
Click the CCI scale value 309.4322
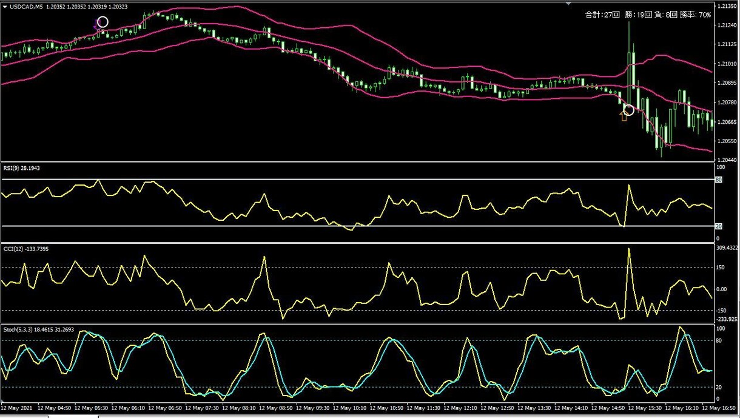pos(727,248)
